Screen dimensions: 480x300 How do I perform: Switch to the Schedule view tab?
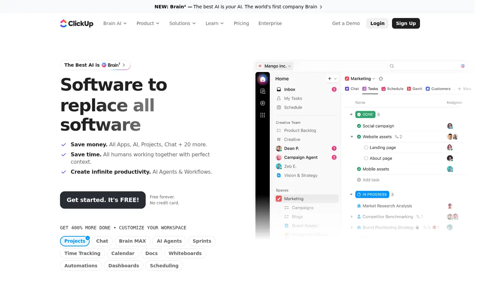(392, 89)
